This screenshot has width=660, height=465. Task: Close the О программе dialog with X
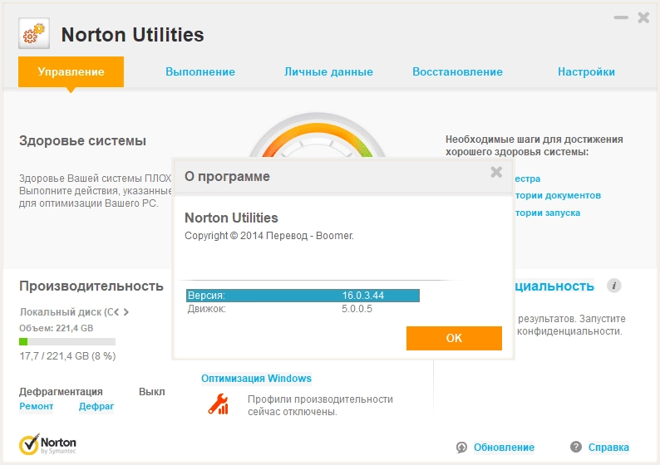[x=496, y=172]
